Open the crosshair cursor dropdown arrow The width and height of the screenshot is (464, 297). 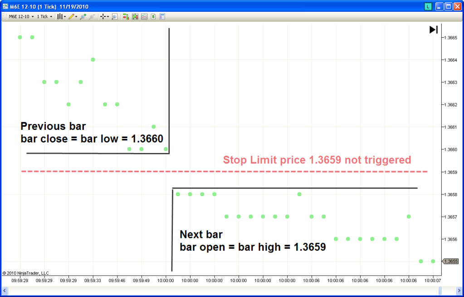tap(107, 17)
